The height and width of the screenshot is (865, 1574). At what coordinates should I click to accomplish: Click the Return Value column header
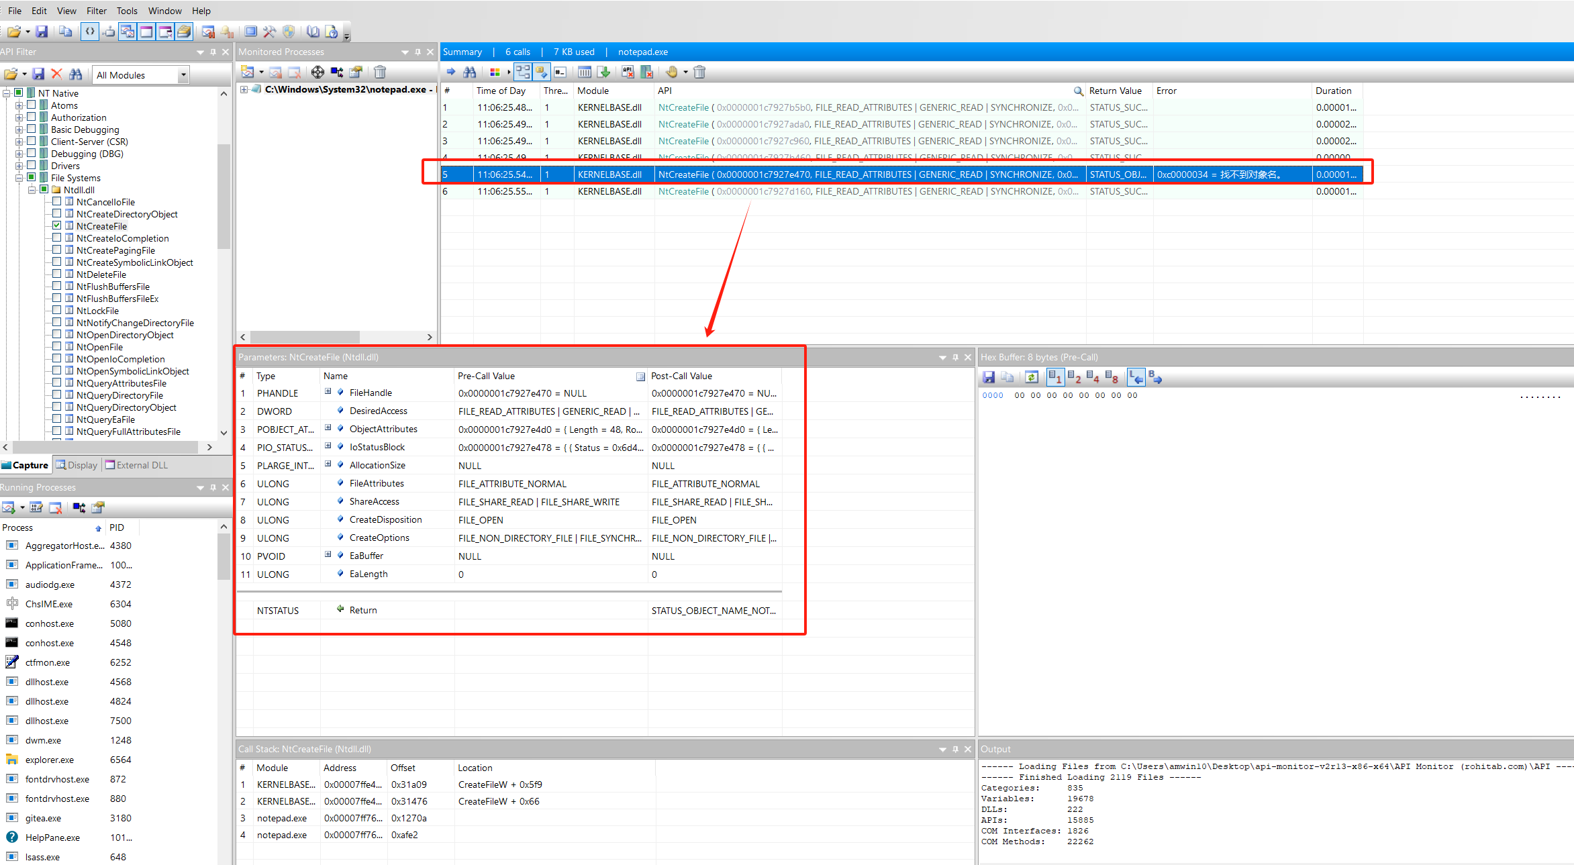coord(1115,91)
